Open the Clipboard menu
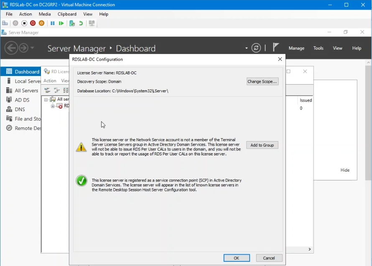 [67, 14]
